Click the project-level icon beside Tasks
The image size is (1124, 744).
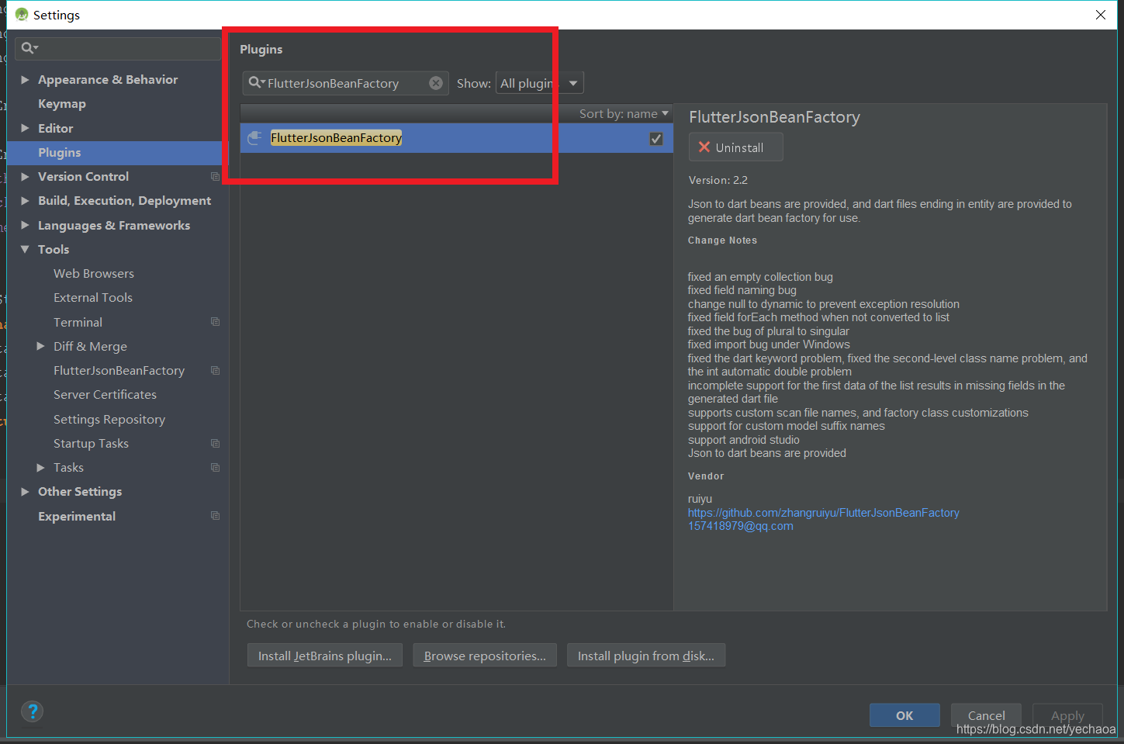[x=216, y=468]
